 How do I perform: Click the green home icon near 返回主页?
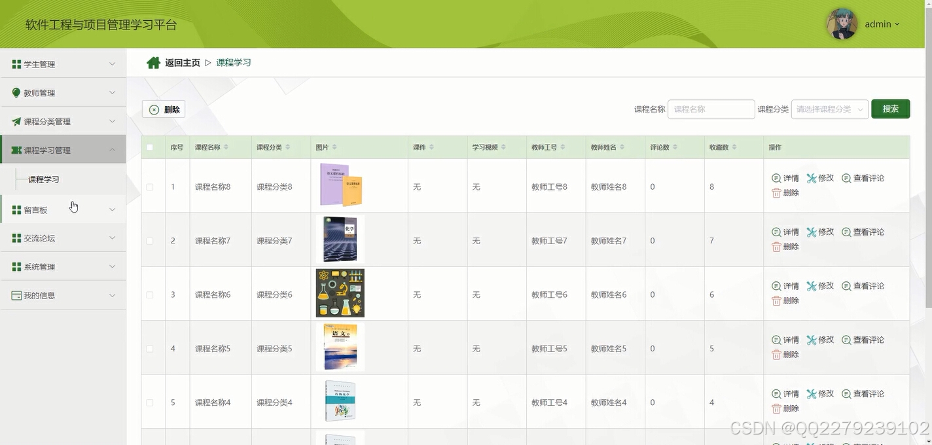tap(153, 62)
